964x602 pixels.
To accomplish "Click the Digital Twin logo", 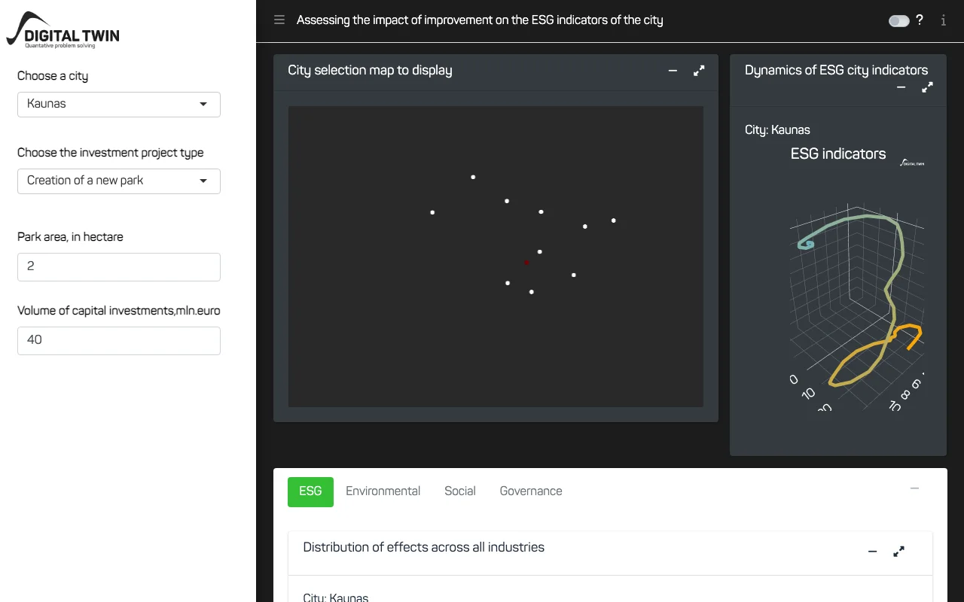I will point(63,30).
